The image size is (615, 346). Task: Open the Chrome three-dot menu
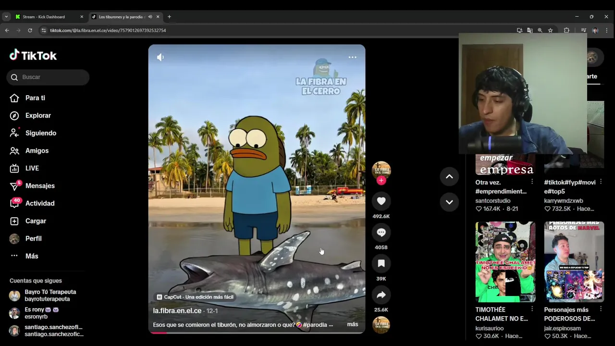(x=607, y=30)
